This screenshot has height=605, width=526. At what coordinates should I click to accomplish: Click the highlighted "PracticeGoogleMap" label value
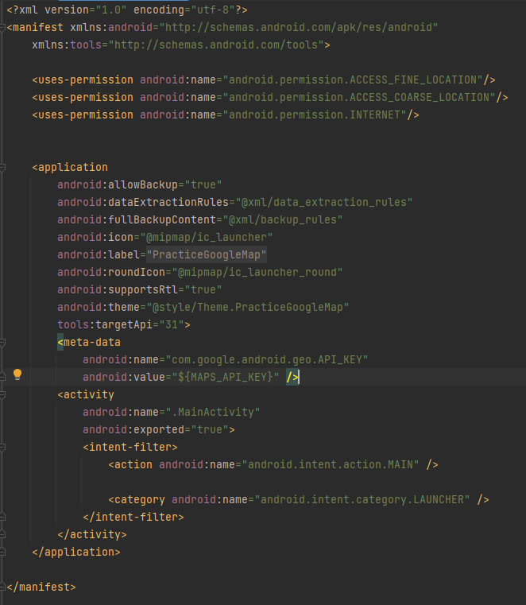(207, 254)
